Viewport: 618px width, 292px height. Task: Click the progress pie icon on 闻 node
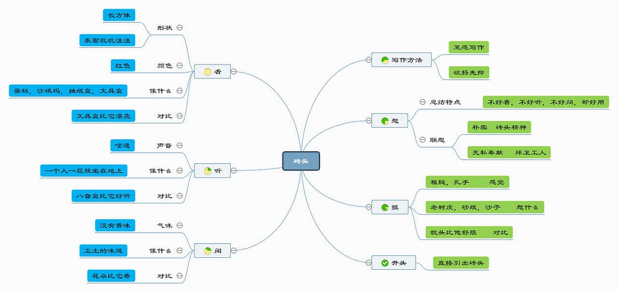[x=208, y=251]
